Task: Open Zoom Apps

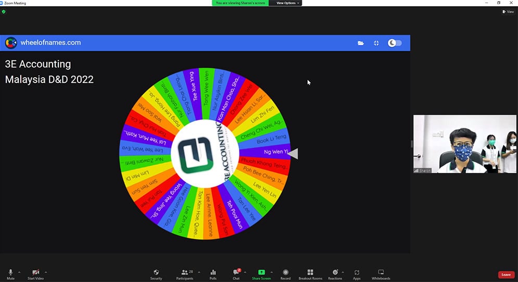Action: pyautogui.click(x=357, y=274)
